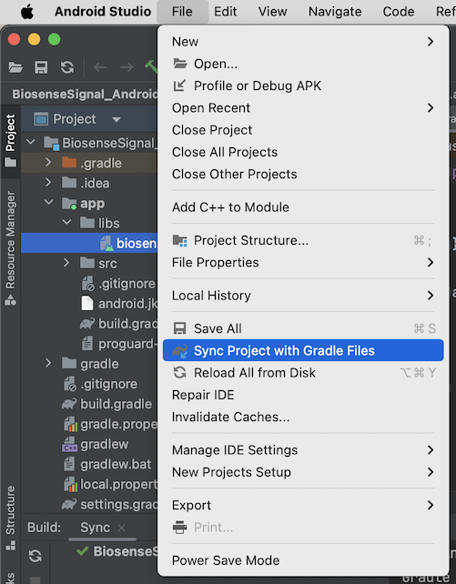Click the sync refresh toolbar icon
This screenshot has width=456, height=584.
coord(67,67)
